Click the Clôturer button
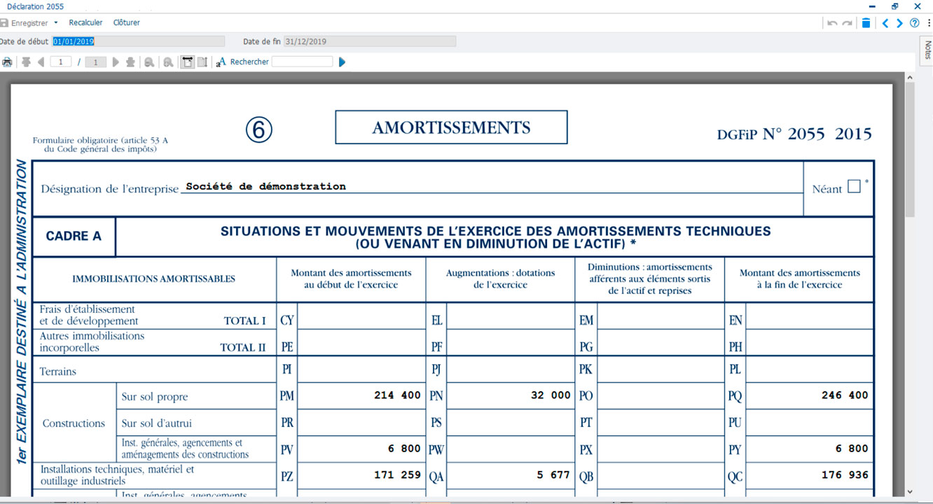 click(x=127, y=23)
